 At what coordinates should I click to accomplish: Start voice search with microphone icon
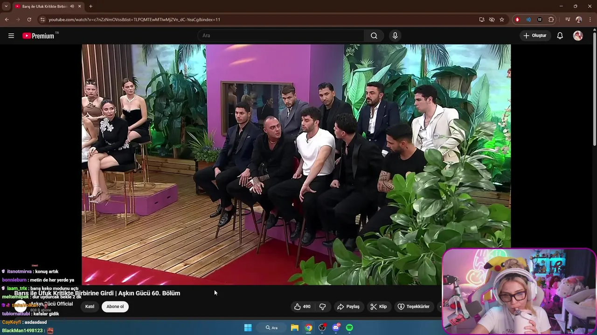(395, 36)
